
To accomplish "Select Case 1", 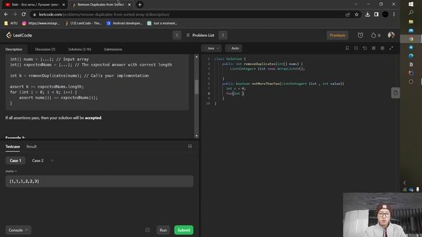I will 15,161.
